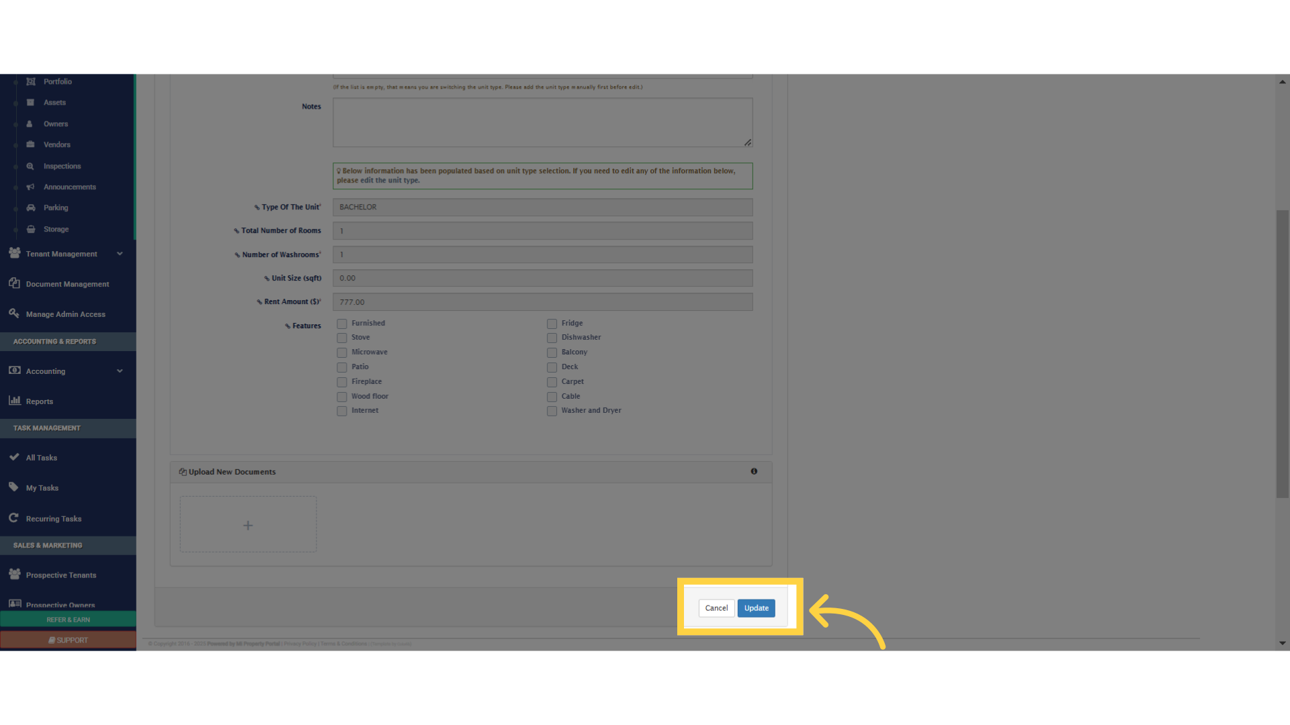Enable the Internet checkbox
The image size is (1290, 725).
(x=341, y=411)
